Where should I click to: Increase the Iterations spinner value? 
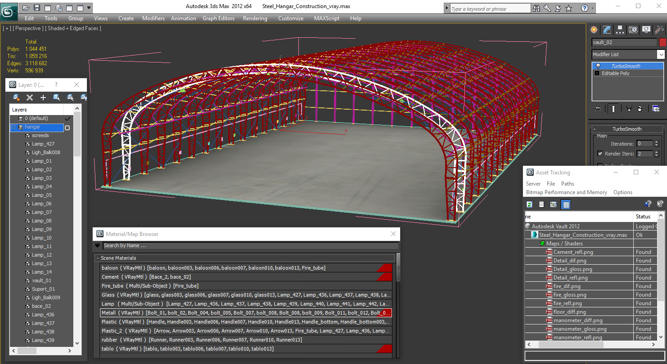click(x=656, y=142)
